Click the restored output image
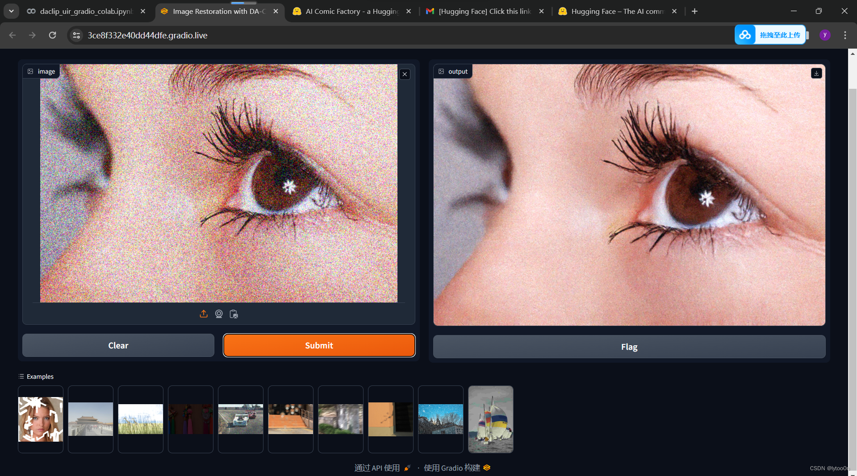 pyautogui.click(x=629, y=195)
